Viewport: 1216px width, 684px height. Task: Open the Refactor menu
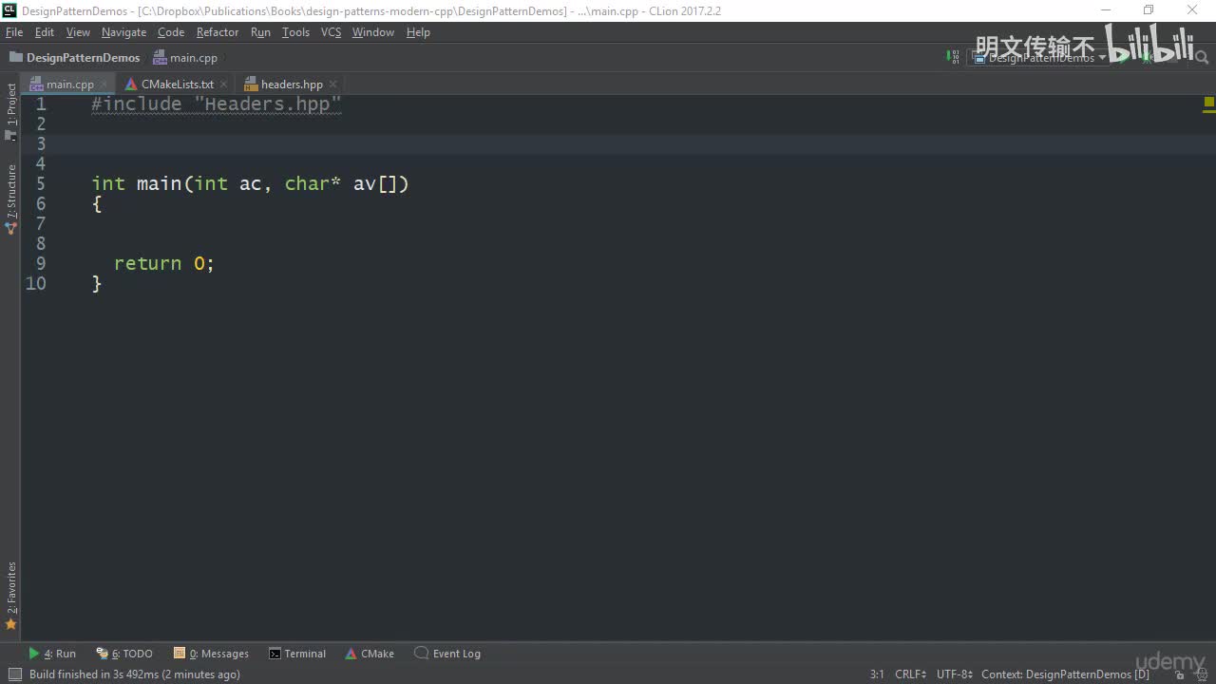(x=218, y=32)
